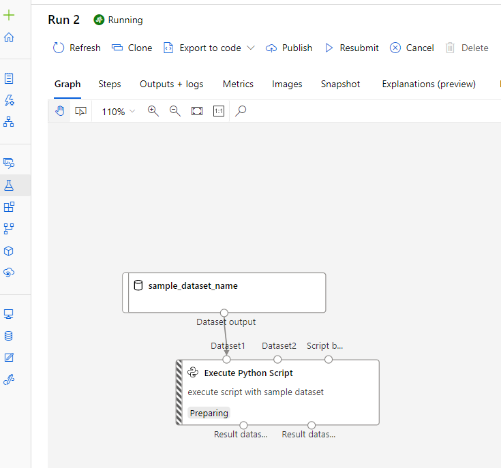Click the first Result dataset output port
The width and height of the screenshot is (501, 468).
243,425
